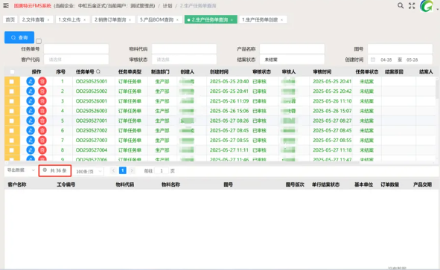Expand the 100条/页 page size dropdown

tap(89, 171)
